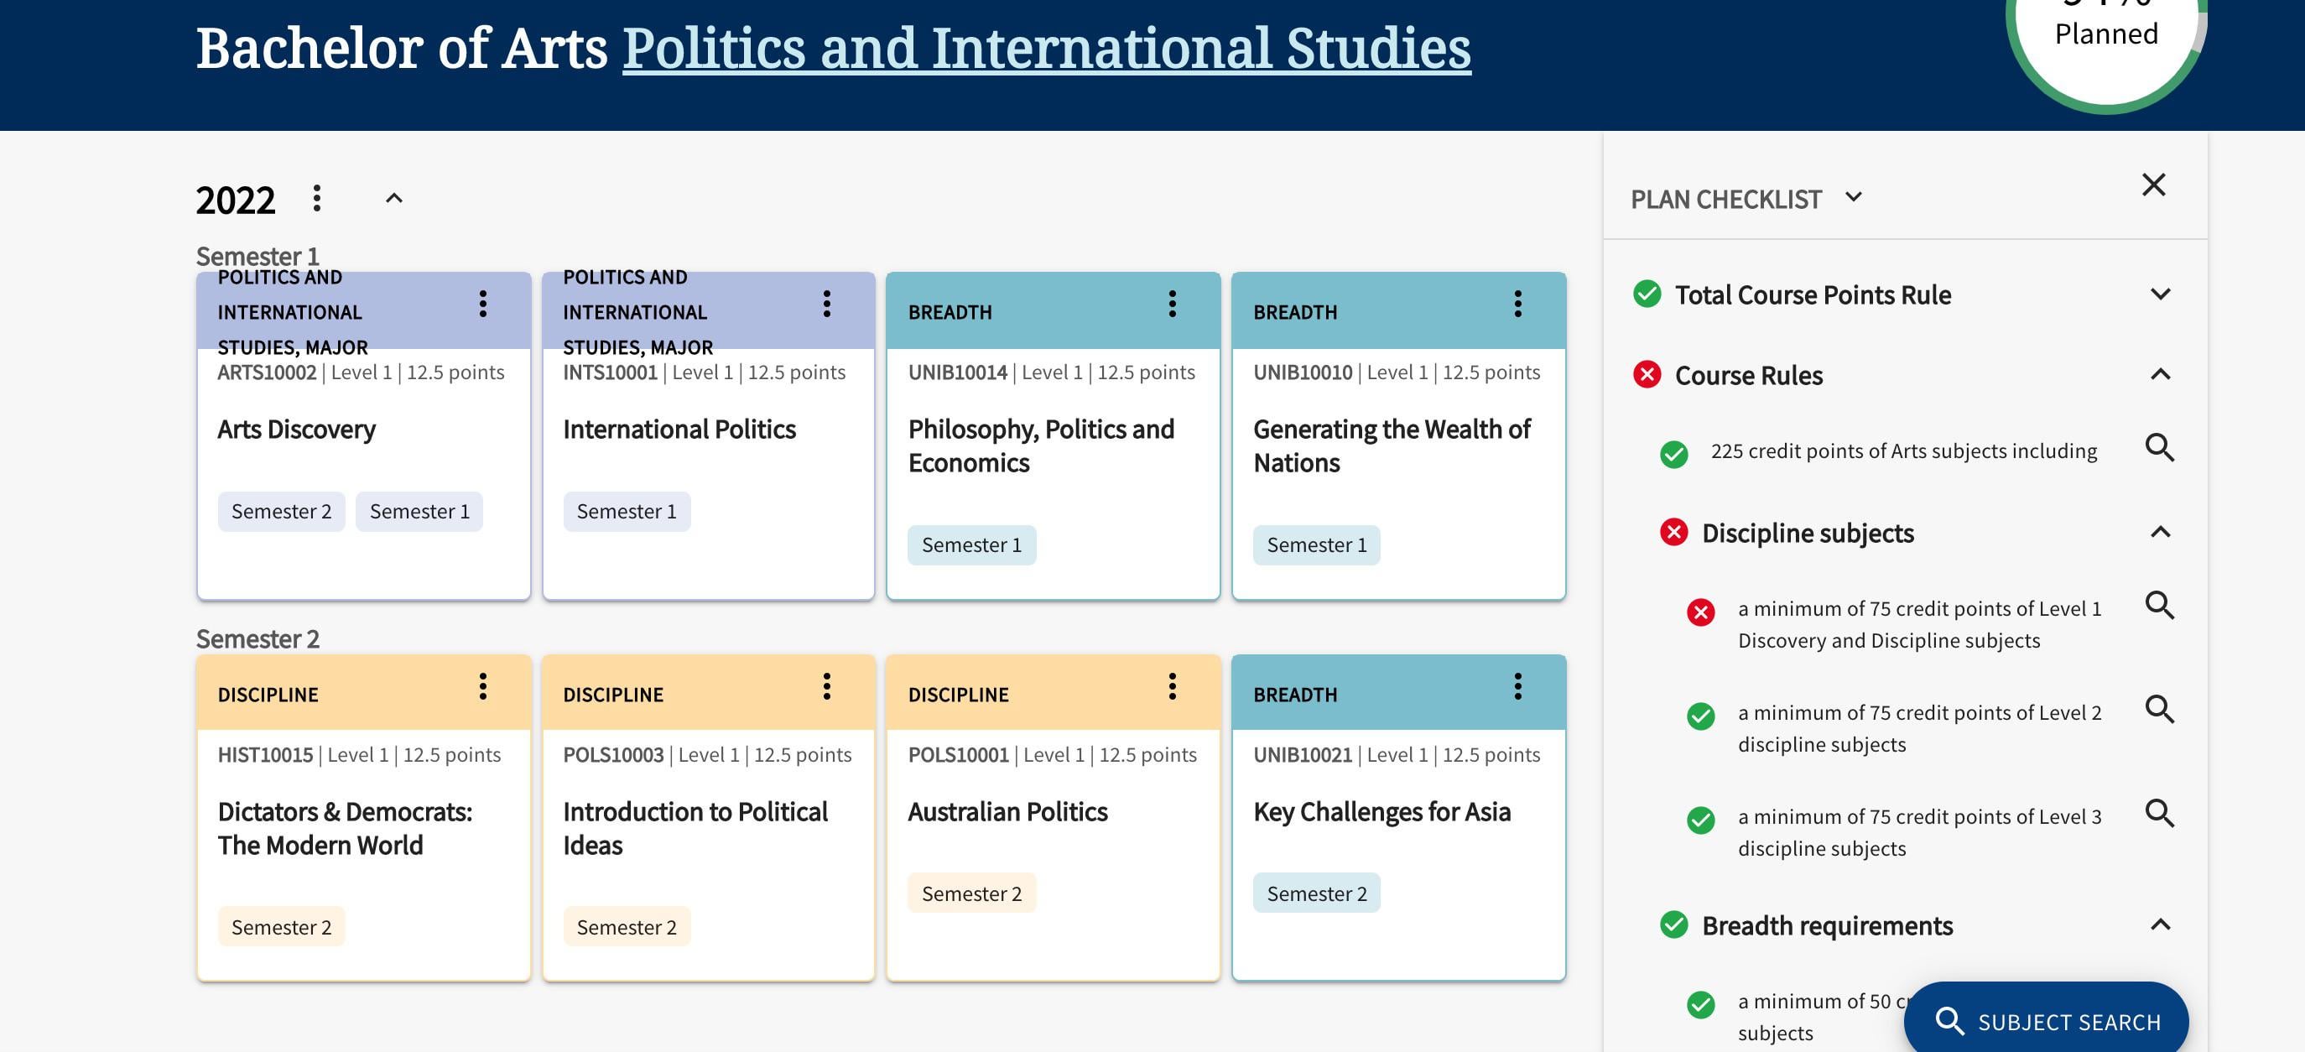Open Introduction to Political Ideas title

point(695,828)
